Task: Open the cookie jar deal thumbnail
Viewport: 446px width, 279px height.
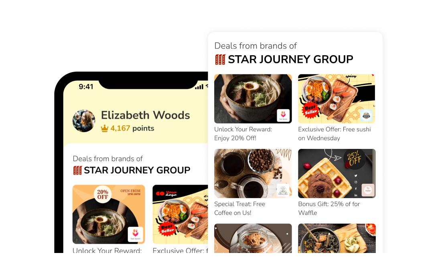Action: [x=253, y=238]
